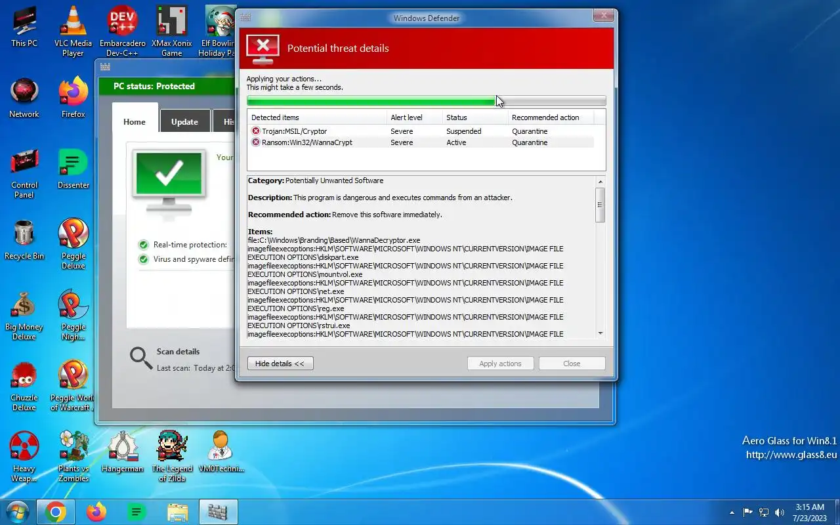
Task: Open Quarantine action for Ransom:Win32/WannaCrypt
Action: pos(530,142)
